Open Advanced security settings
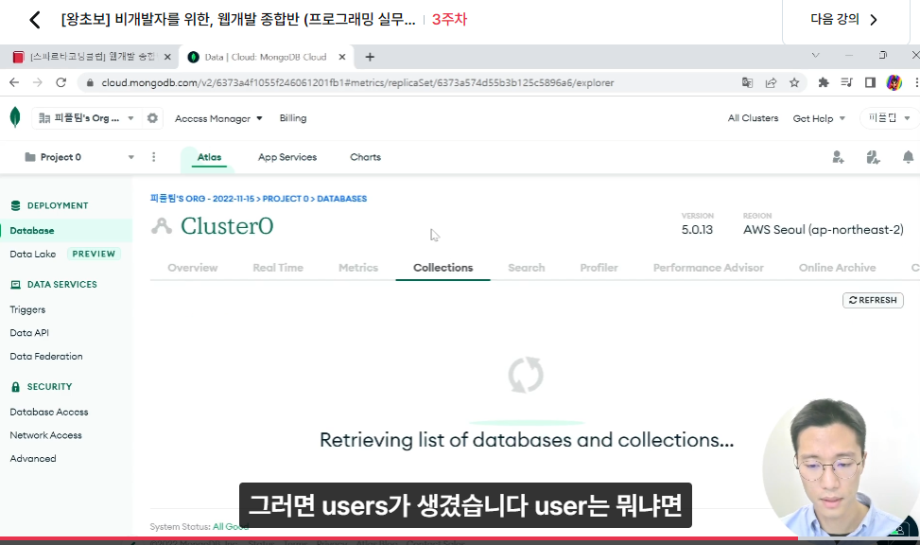Image resolution: width=920 pixels, height=545 pixels. [x=33, y=458]
